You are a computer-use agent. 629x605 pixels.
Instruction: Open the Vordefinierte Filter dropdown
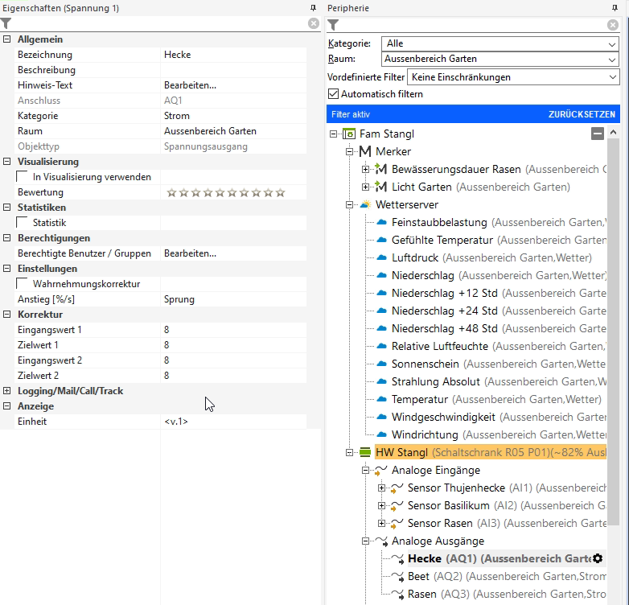(x=513, y=77)
